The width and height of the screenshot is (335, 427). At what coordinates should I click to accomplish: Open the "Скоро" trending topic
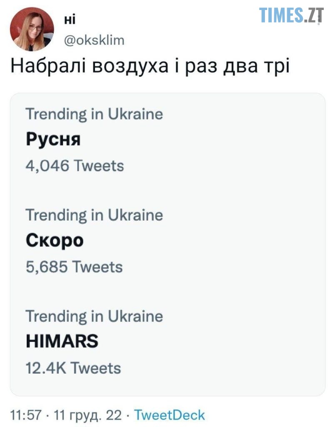(x=55, y=241)
